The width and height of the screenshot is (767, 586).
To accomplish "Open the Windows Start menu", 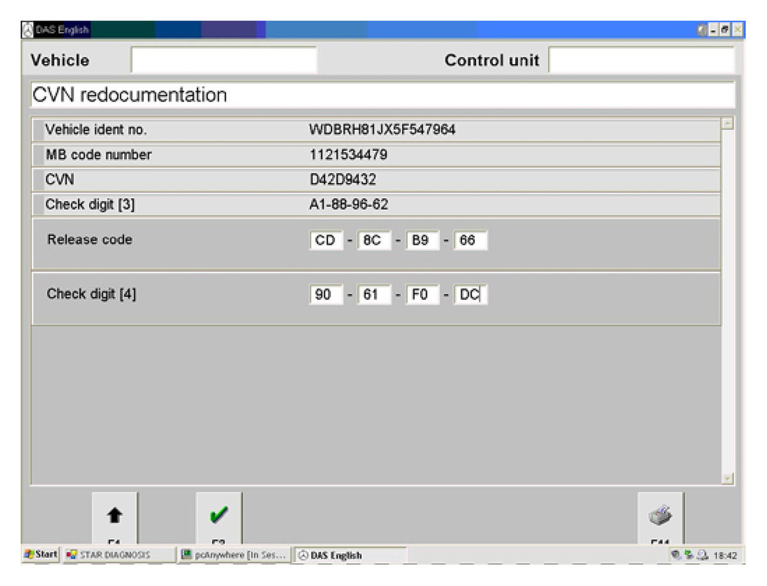I will 41,555.
